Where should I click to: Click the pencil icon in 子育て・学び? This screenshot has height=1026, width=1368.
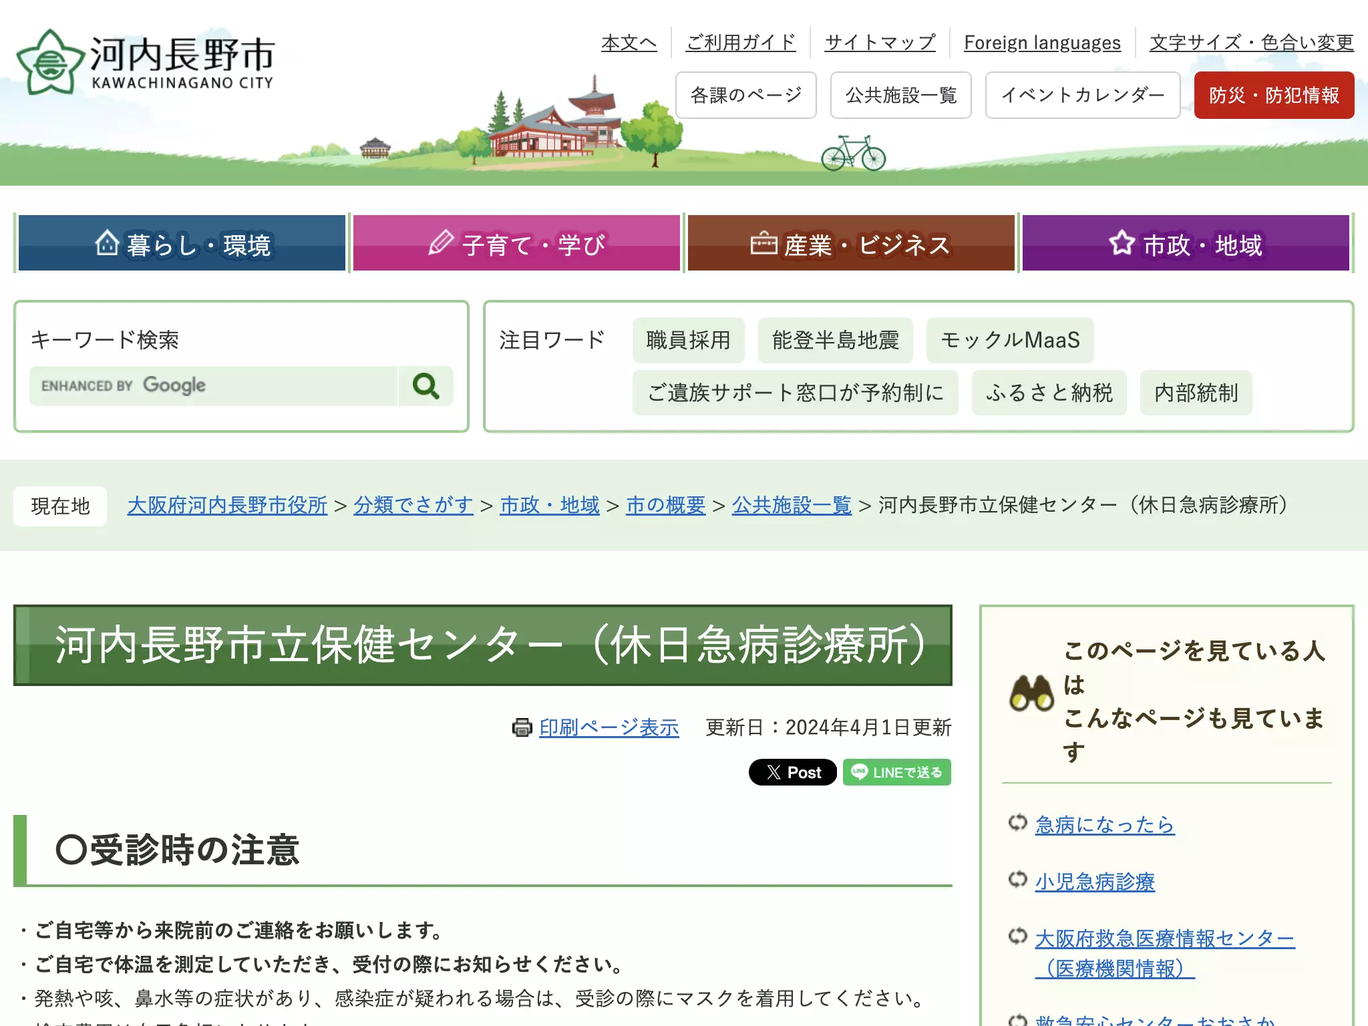point(441,242)
